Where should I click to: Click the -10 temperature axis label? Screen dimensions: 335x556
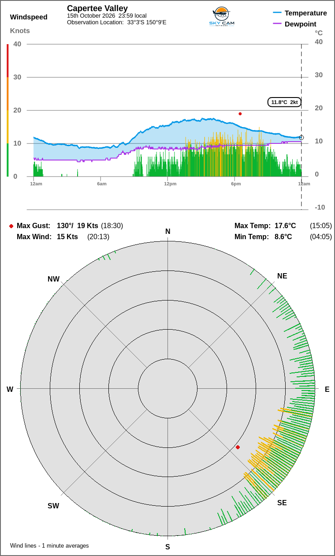click(x=320, y=207)
